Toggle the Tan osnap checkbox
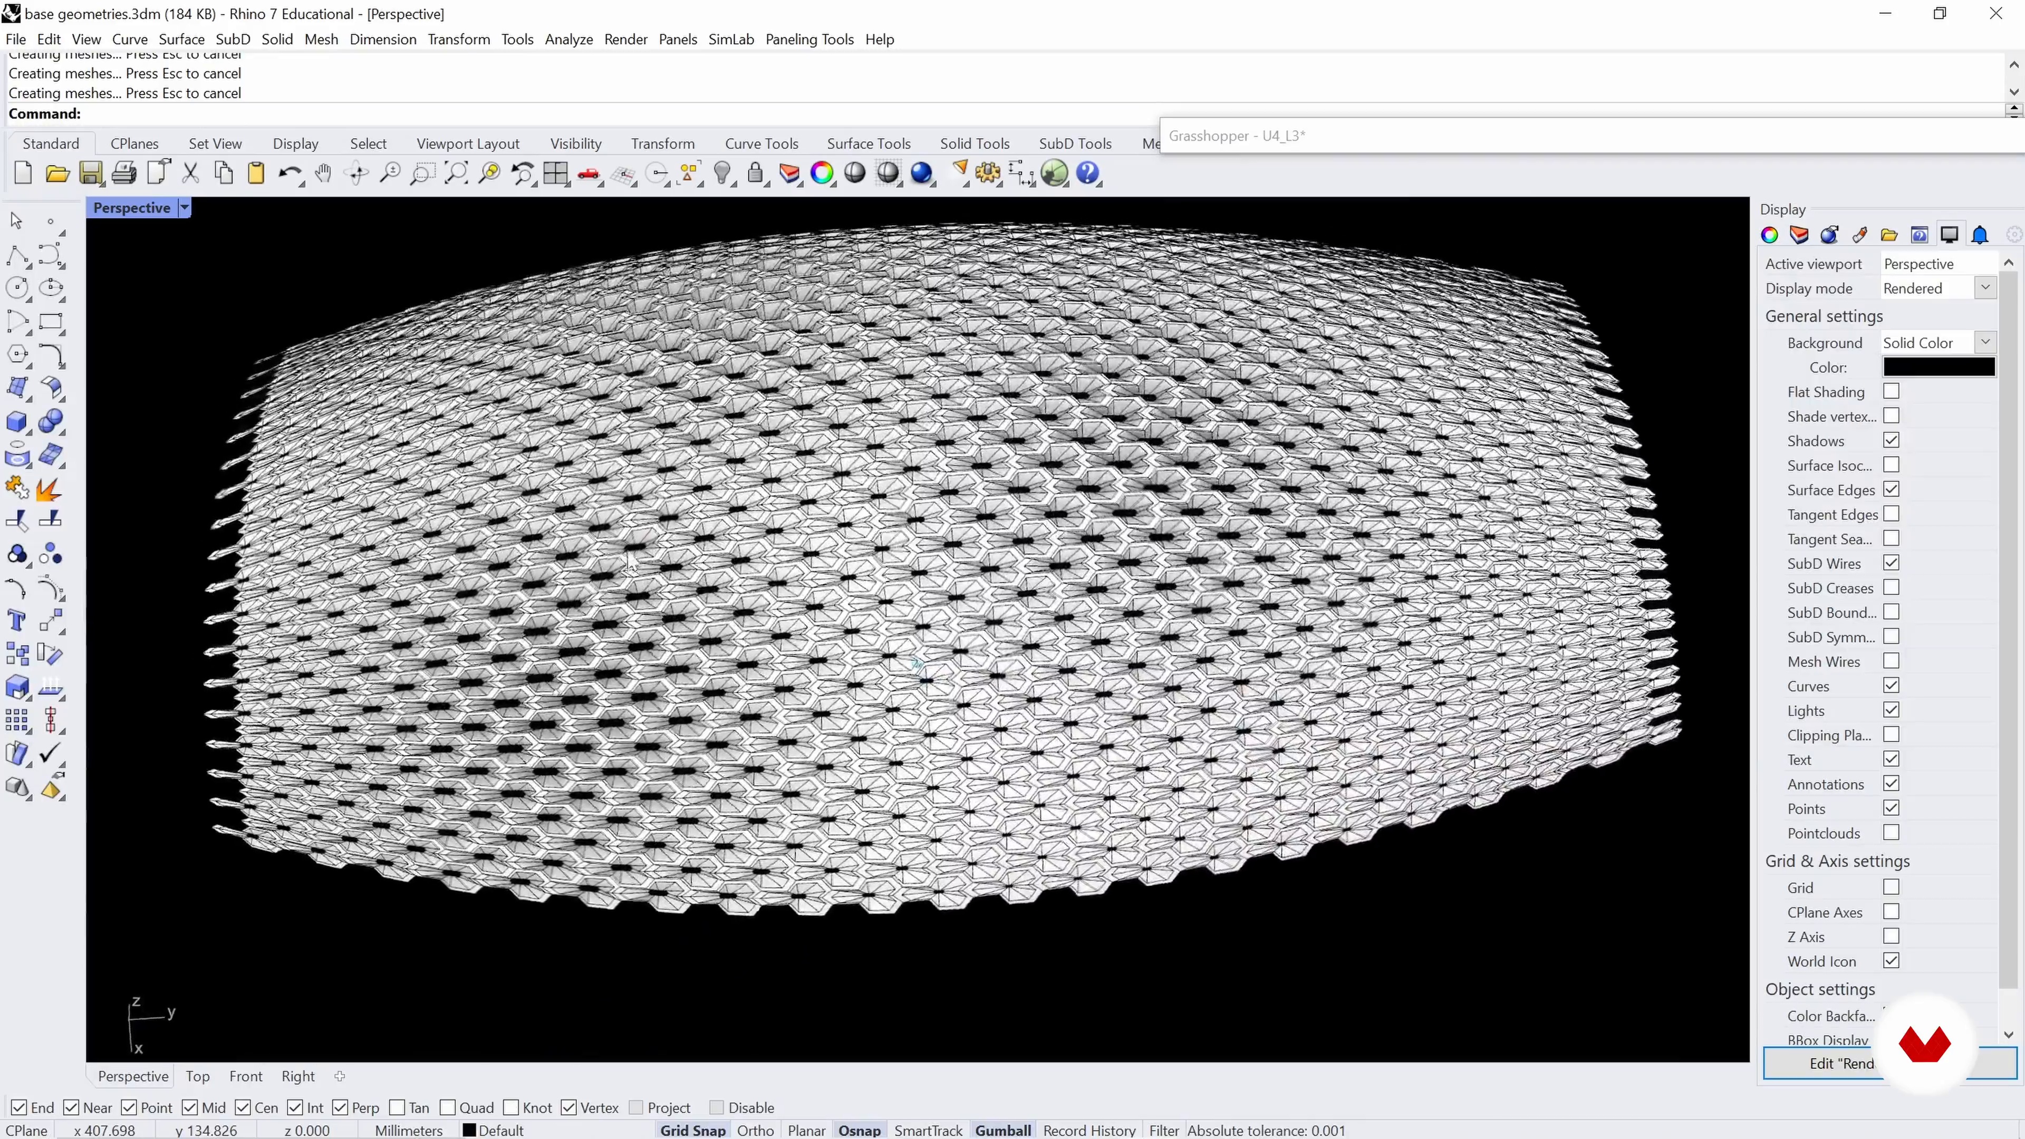Screen dimensions: 2025x1139 398,1107
